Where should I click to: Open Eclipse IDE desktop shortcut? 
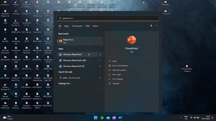pyautogui.click(x=27, y=4)
